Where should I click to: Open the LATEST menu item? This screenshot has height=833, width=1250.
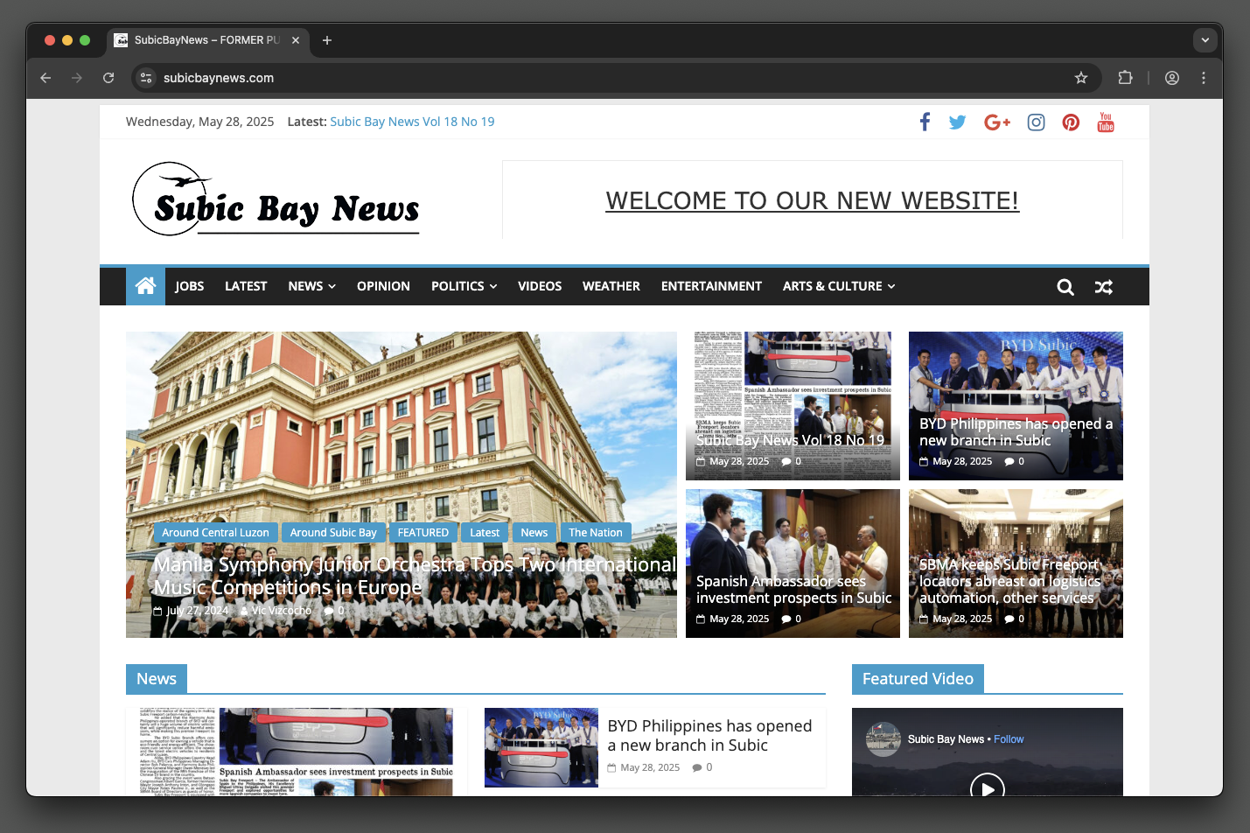click(246, 286)
